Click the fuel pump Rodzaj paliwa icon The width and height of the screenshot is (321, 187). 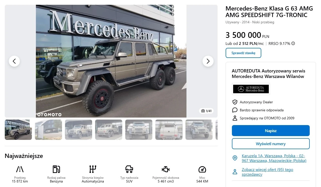(x=56, y=169)
